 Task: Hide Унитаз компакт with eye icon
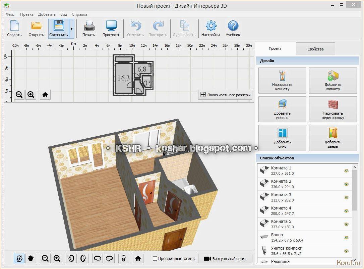346,251
